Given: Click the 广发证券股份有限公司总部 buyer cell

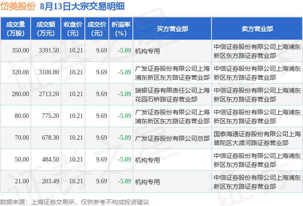Looking at the screenshot, I should click(x=172, y=138).
